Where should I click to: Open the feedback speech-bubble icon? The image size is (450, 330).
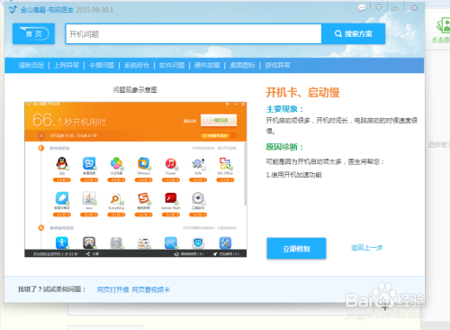[x=362, y=8]
